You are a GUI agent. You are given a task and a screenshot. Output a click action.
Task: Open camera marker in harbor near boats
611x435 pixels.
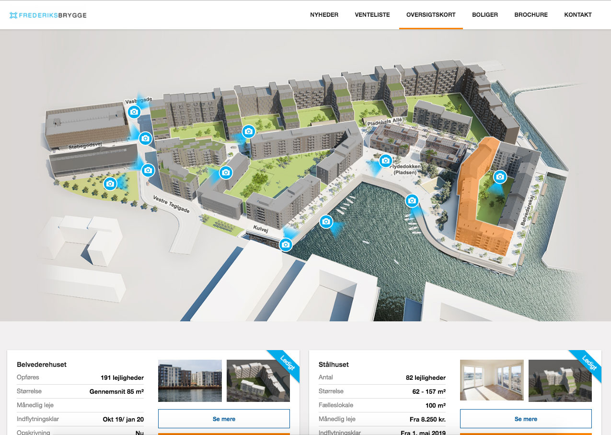(x=326, y=222)
